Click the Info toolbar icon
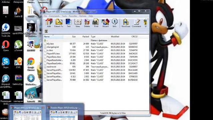The height and width of the screenshot is (120, 213). 114,23
